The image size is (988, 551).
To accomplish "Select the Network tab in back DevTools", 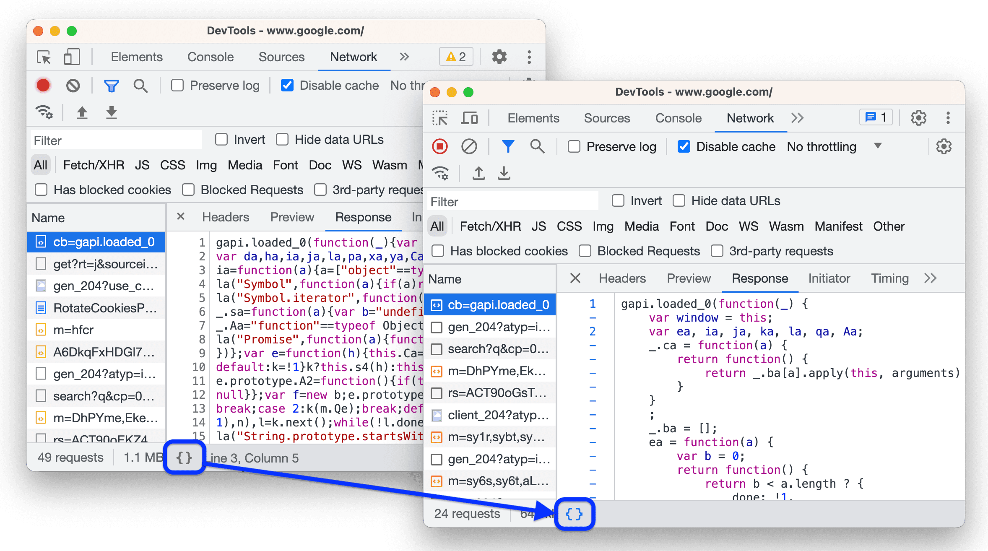I will [353, 56].
